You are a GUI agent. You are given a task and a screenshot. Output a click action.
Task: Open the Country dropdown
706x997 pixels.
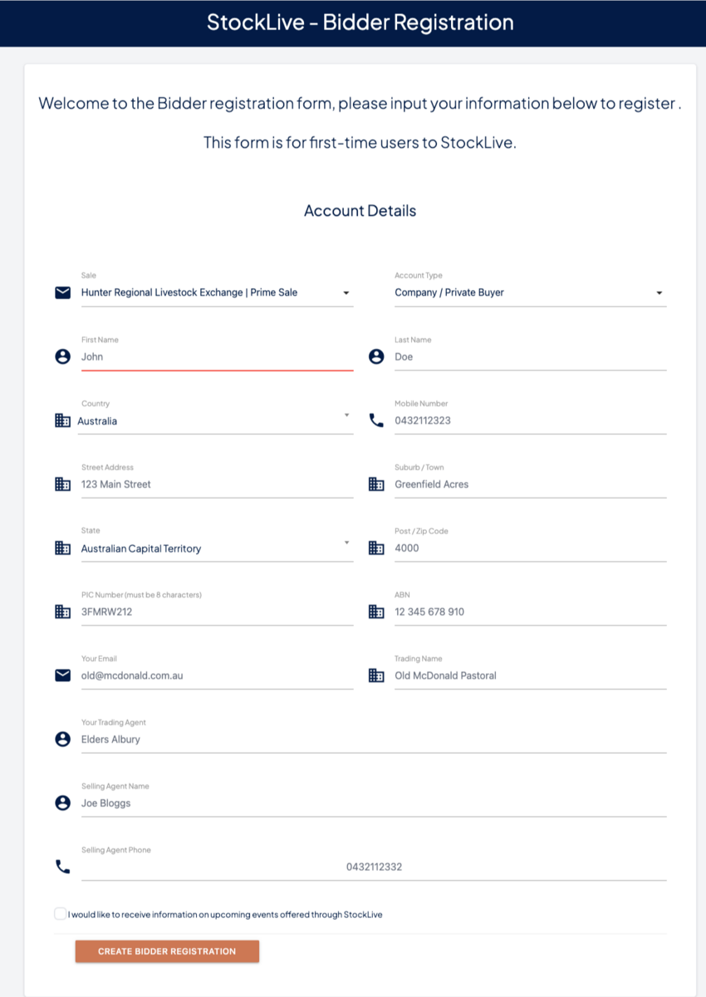[x=214, y=421]
